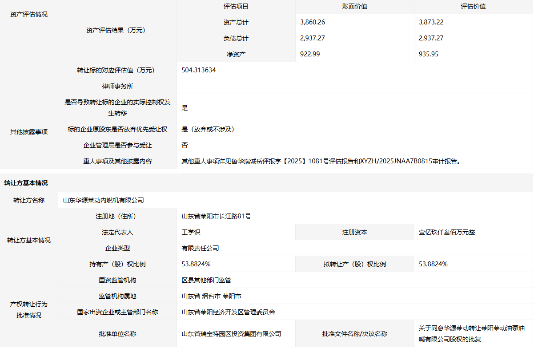Click the 资产总计 book value 3,860.26
This screenshot has width=534, height=348.
tap(316, 22)
